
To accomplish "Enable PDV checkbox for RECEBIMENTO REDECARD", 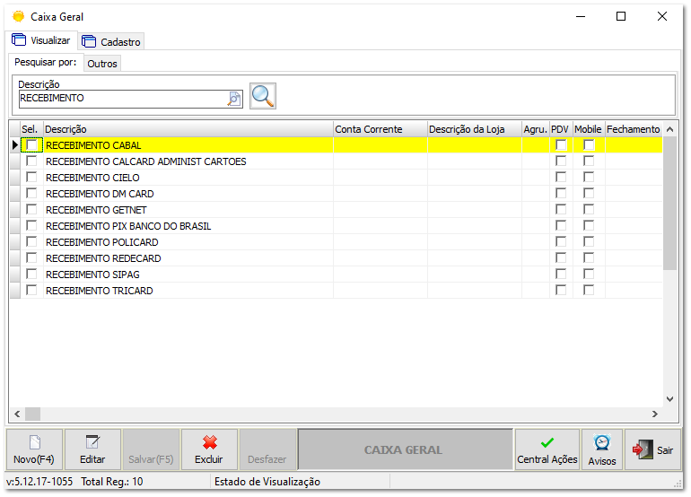I will point(561,257).
